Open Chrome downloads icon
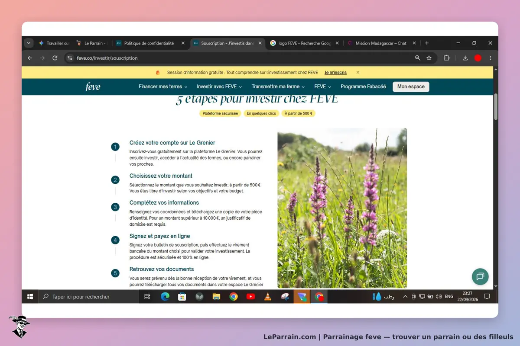Screen dimensions: 520x346 point(465,58)
